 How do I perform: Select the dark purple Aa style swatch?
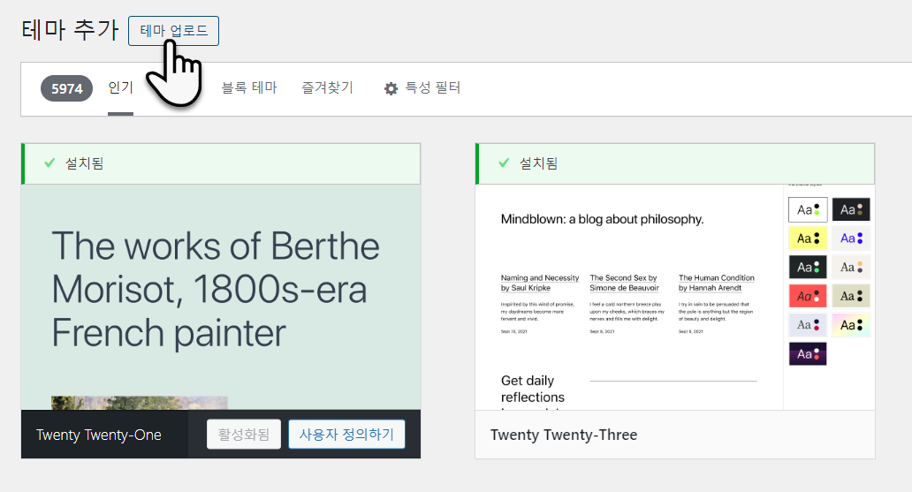808,353
